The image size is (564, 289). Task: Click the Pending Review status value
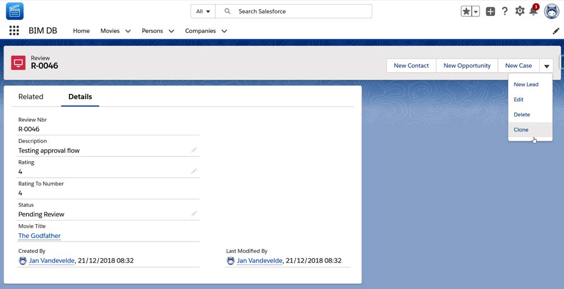coord(41,214)
